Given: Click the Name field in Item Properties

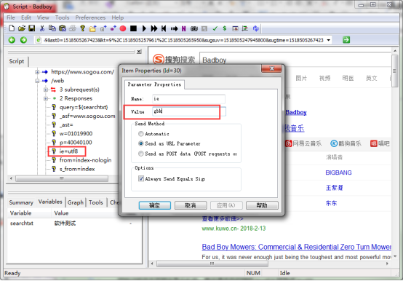Looking at the screenshot, I should pos(188,99).
